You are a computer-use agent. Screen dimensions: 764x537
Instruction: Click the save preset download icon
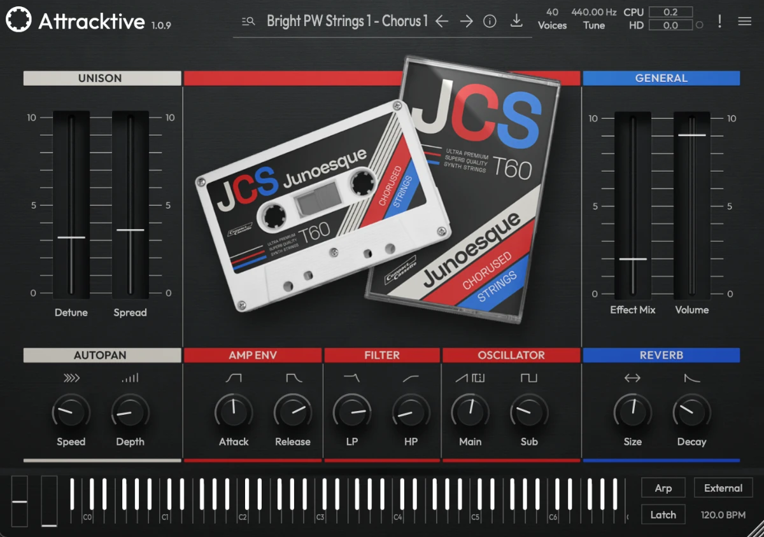click(516, 20)
